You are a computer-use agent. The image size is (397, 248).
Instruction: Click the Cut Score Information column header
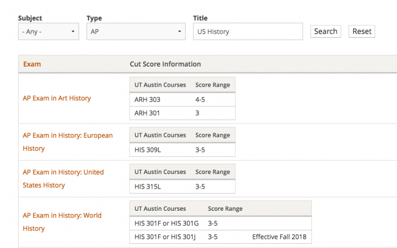[165, 64]
